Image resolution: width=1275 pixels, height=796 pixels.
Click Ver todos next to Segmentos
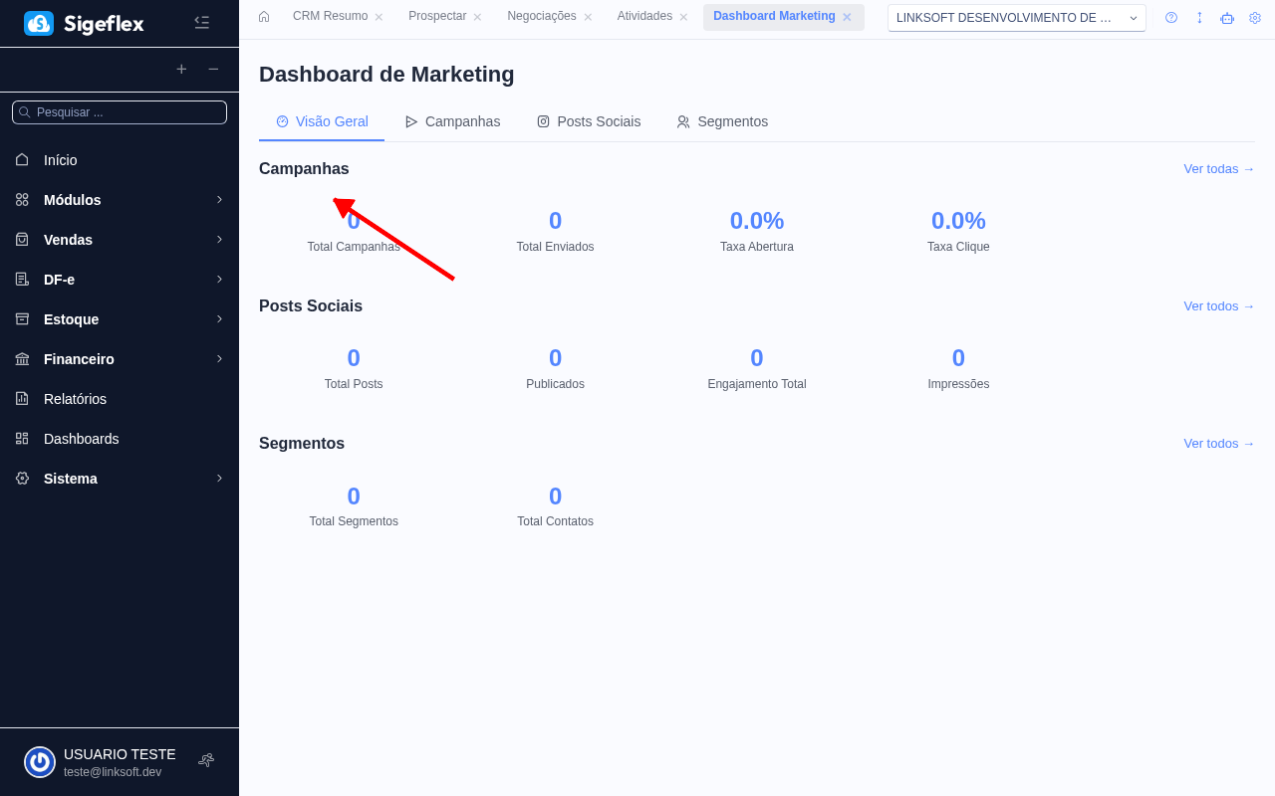[1218, 443]
